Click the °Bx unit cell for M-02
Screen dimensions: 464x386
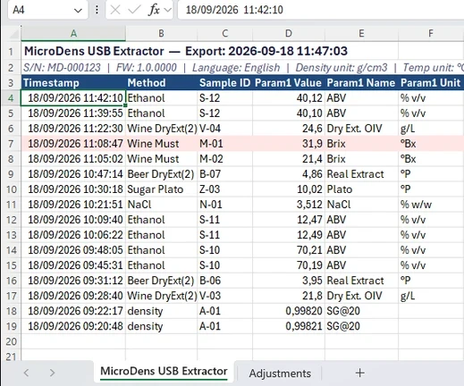(431, 159)
